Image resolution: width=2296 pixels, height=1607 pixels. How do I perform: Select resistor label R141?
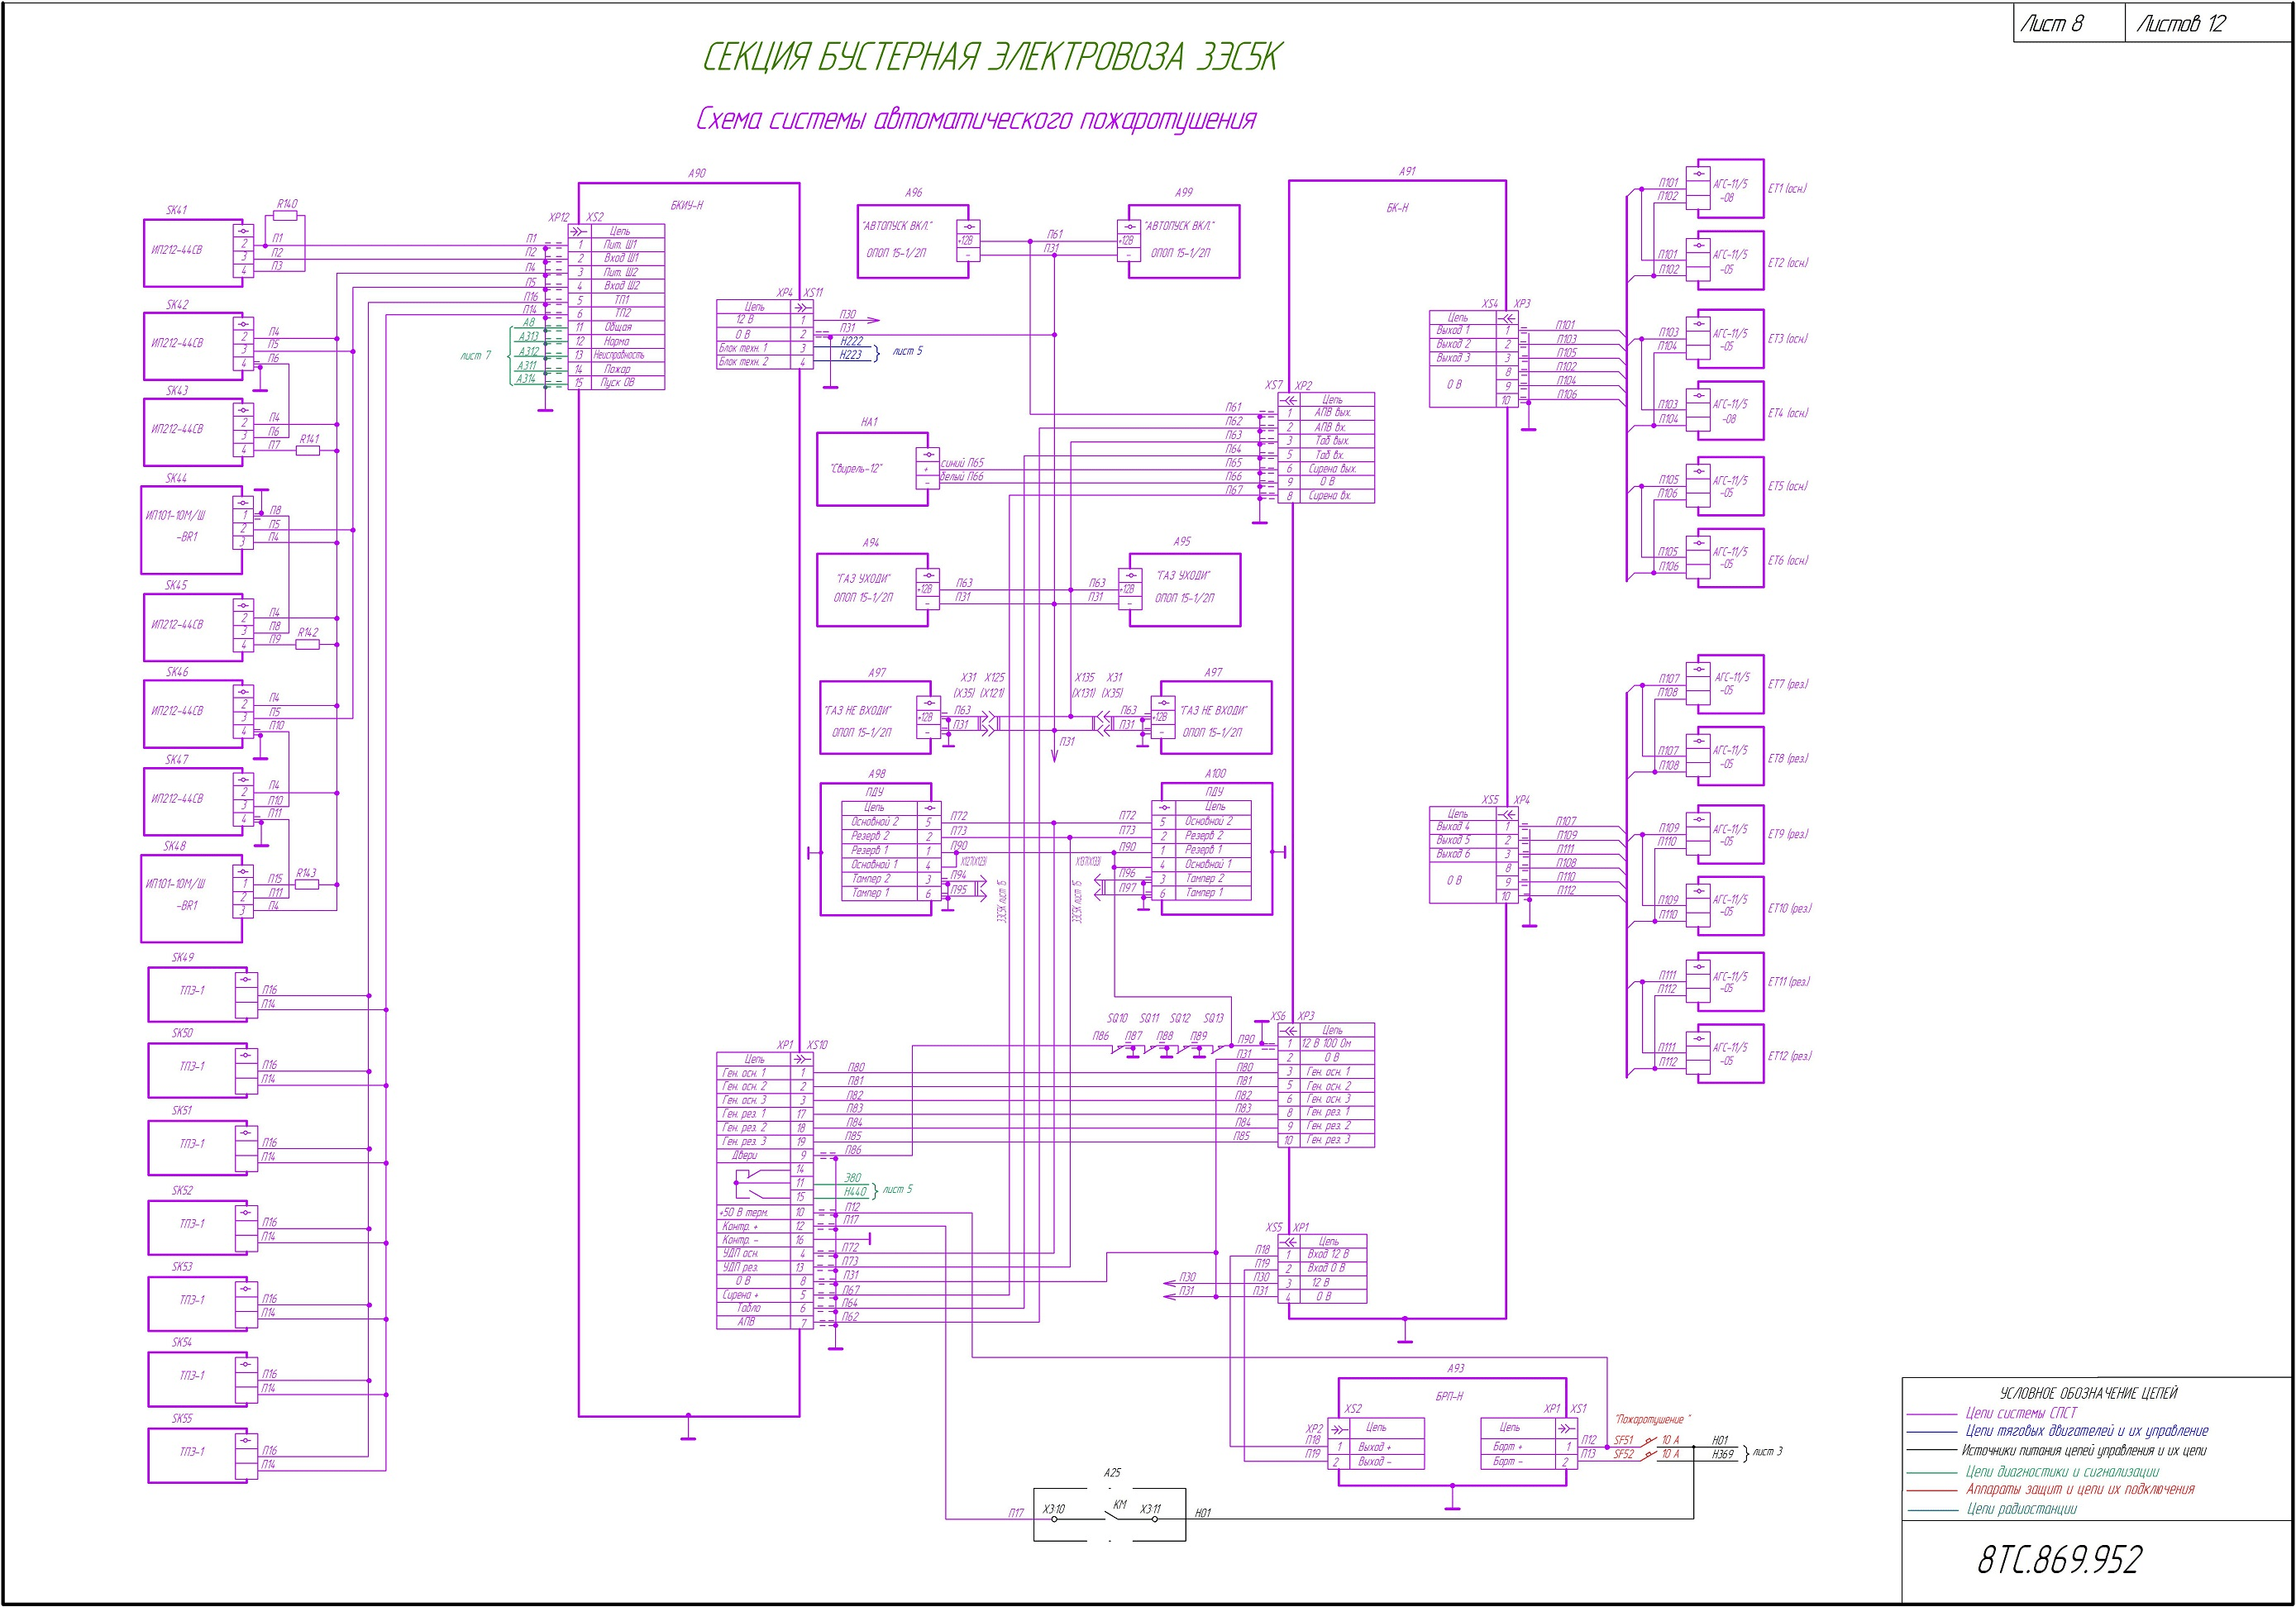point(309,439)
